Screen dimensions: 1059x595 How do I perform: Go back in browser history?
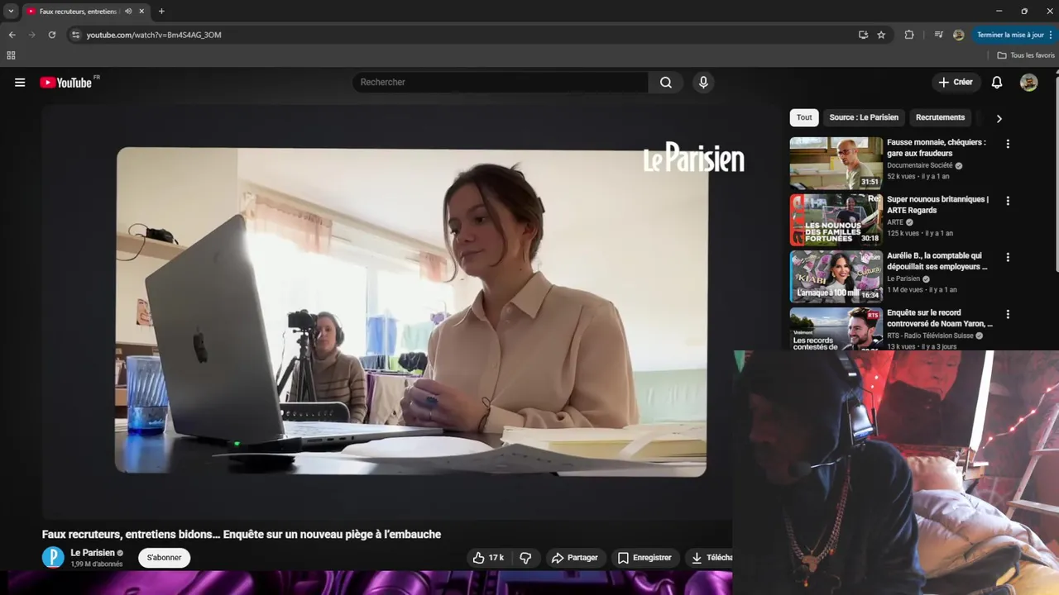point(12,35)
